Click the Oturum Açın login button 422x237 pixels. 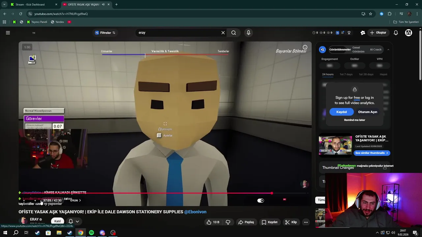[368, 112]
